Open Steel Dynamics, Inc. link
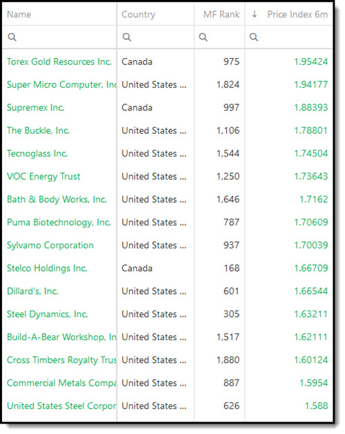This screenshot has width=345, height=434. [48, 314]
